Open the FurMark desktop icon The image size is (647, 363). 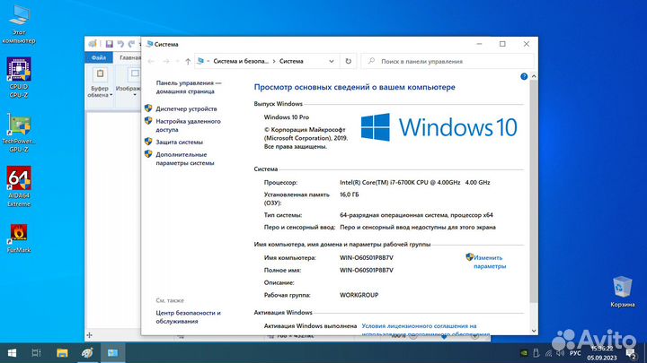tap(18, 237)
